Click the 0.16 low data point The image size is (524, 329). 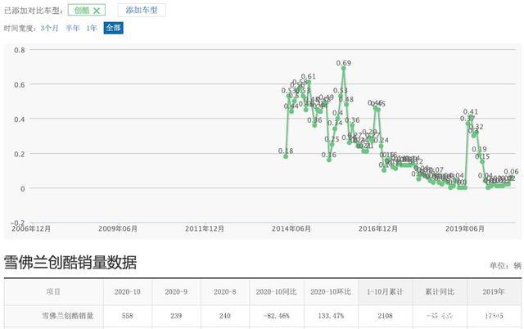click(329, 160)
